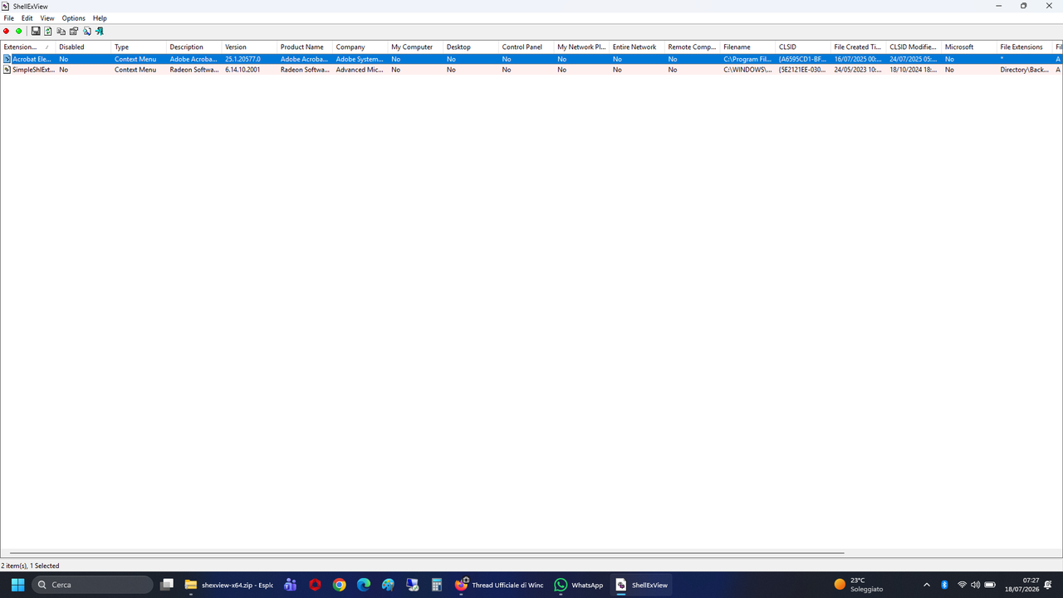
Task: Click the Microsoft column header
Action: pos(969,47)
